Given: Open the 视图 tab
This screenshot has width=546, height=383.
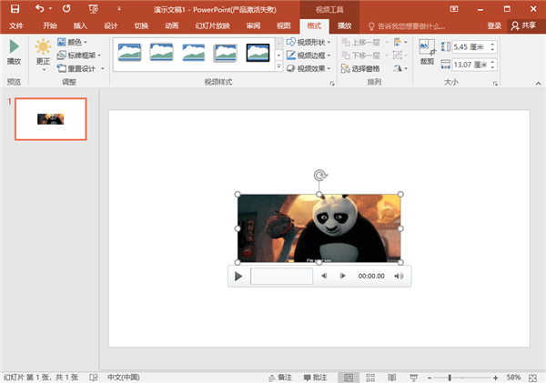Looking at the screenshot, I should click(283, 25).
